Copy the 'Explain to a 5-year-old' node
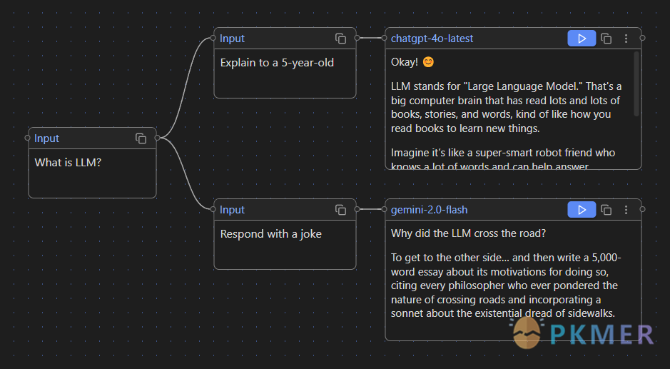This screenshot has height=369, width=670. tap(341, 39)
